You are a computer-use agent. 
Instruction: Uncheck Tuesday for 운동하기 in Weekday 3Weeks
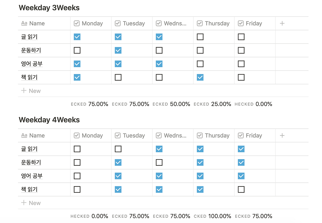(x=118, y=50)
